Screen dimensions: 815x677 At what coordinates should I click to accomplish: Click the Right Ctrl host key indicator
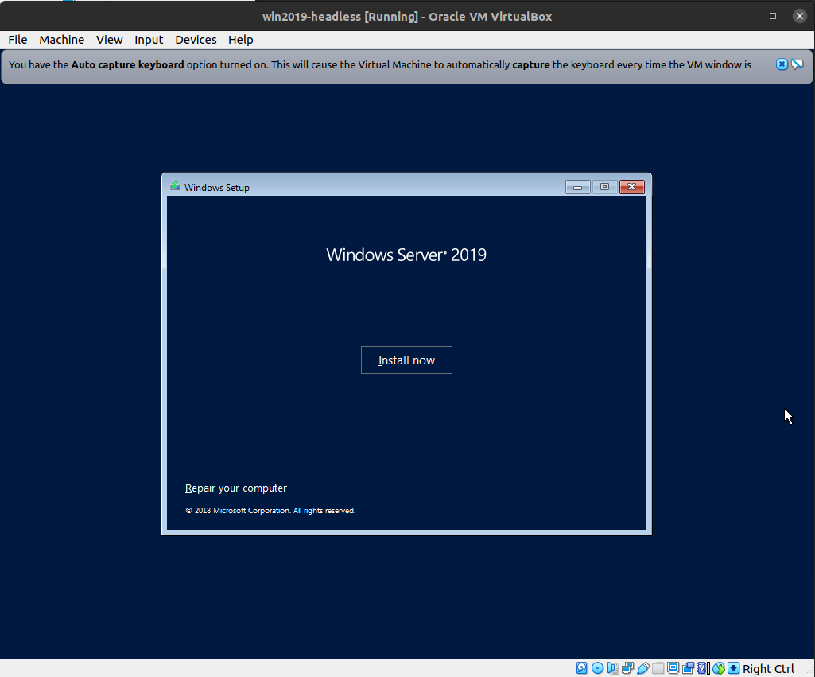click(x=768, y=669)
